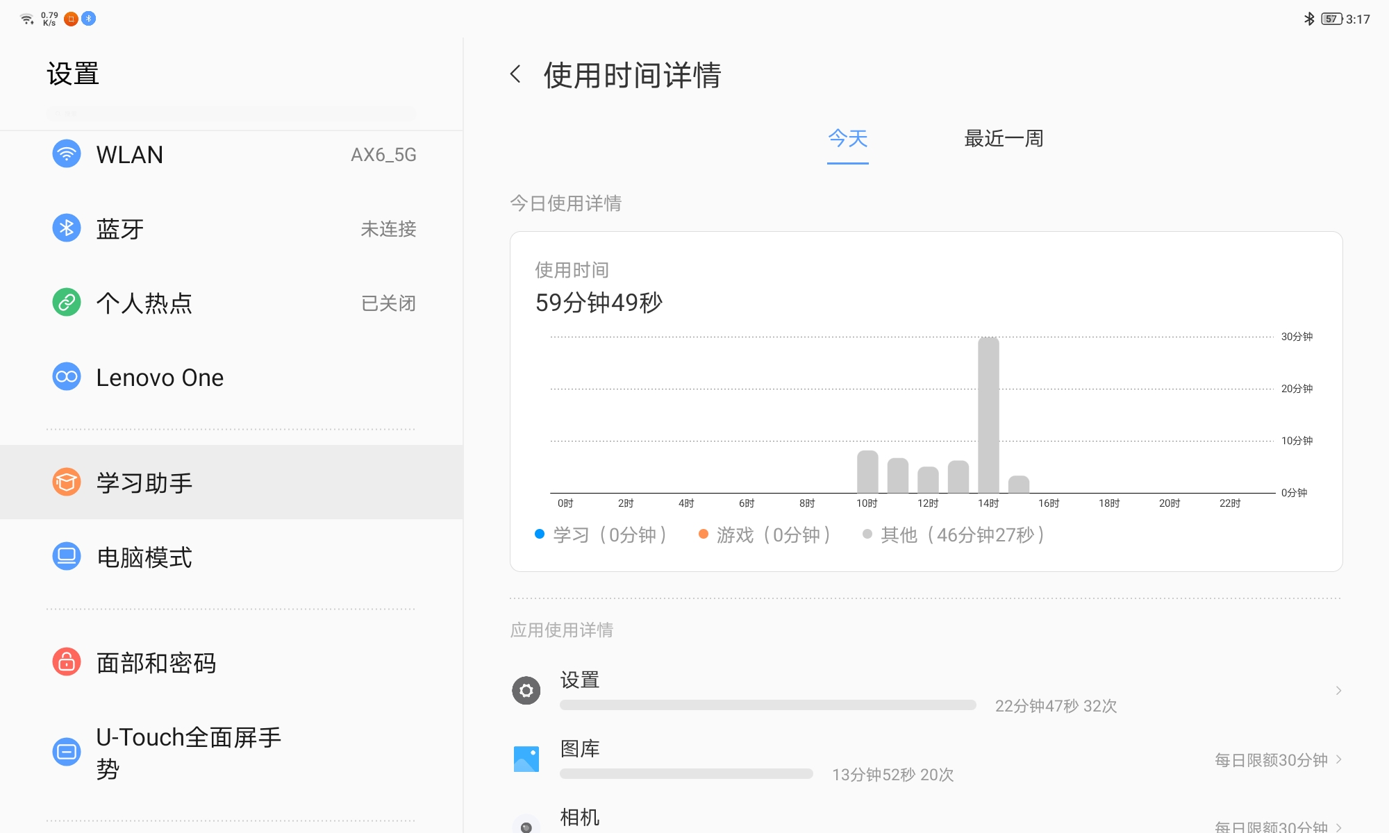Image resolution: width=1389 pixels, height=833 pixels.
Task: Click the 图库 gallery icon
Action: (526, 758)
